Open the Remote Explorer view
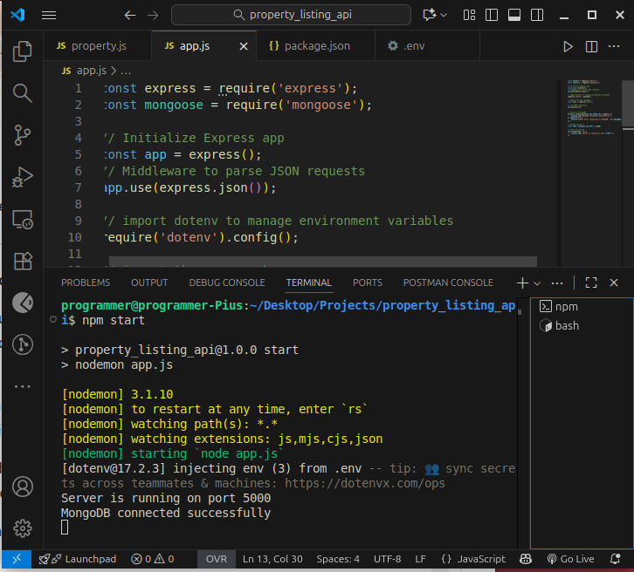 [23, 219]
